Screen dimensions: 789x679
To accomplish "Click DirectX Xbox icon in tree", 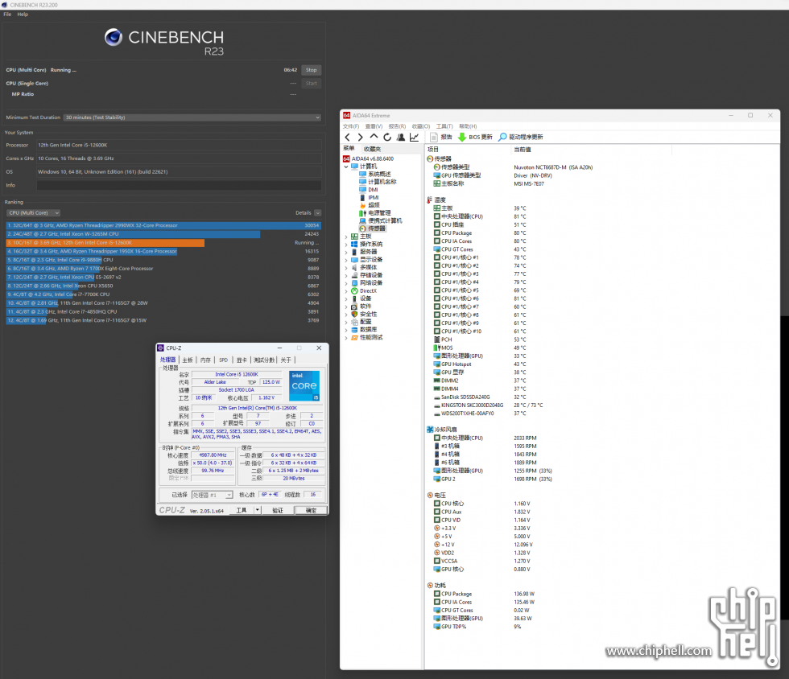I will coord(354,290).
